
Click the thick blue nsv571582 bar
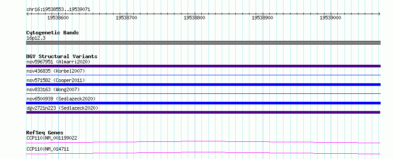click(203, 85)
